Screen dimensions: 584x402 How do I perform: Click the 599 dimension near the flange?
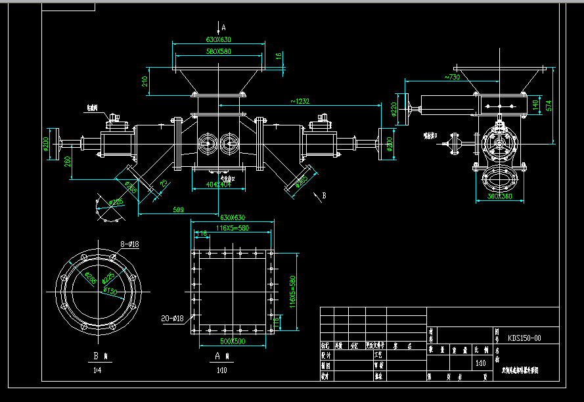click(x=177, y=210)
